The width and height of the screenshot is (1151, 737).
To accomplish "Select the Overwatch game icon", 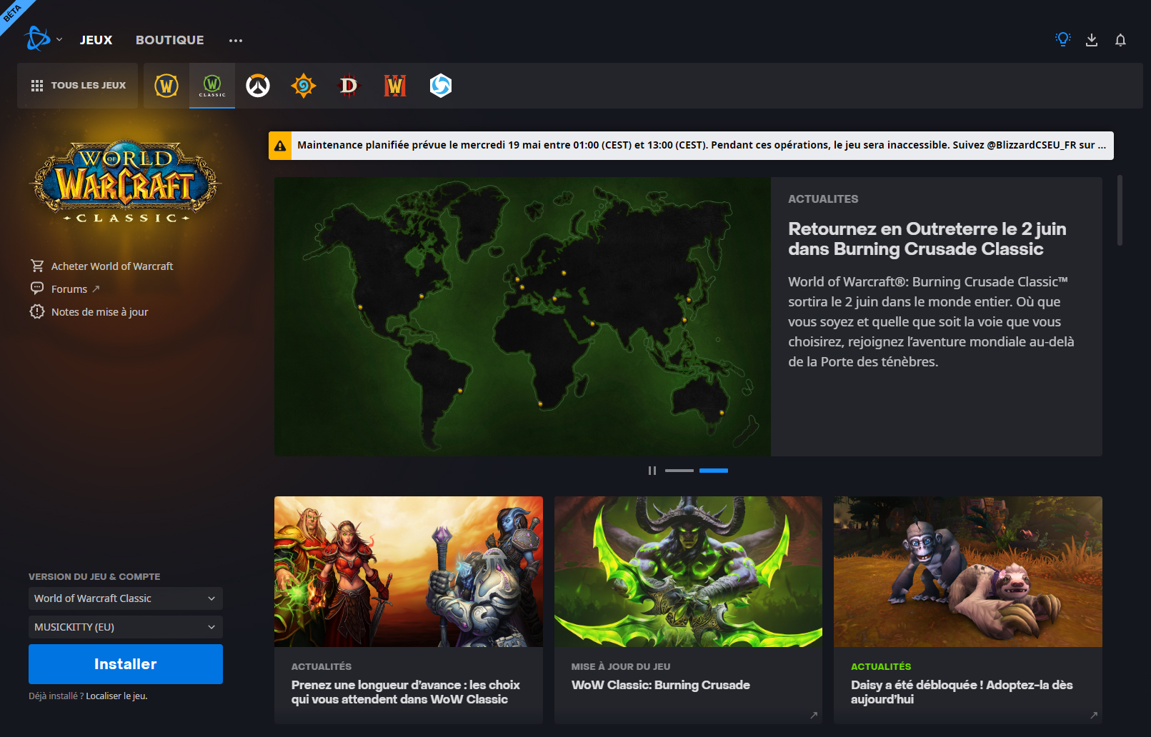I will point(258,86).
